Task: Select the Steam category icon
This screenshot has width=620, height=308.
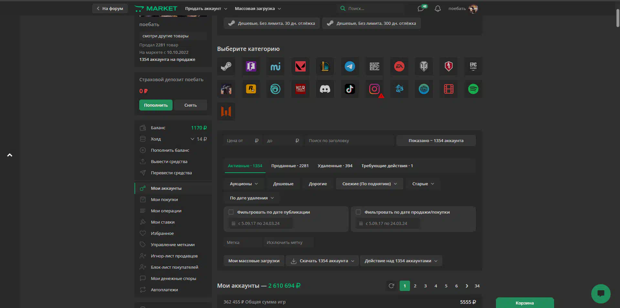Action: coord(226,66)
